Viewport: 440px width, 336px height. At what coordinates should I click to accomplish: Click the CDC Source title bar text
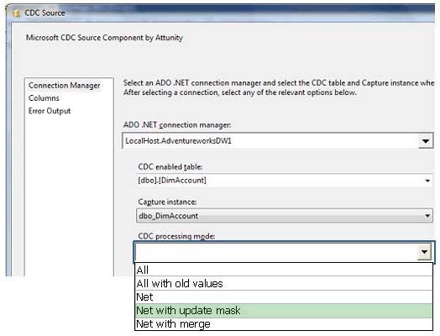coord(45,13)
